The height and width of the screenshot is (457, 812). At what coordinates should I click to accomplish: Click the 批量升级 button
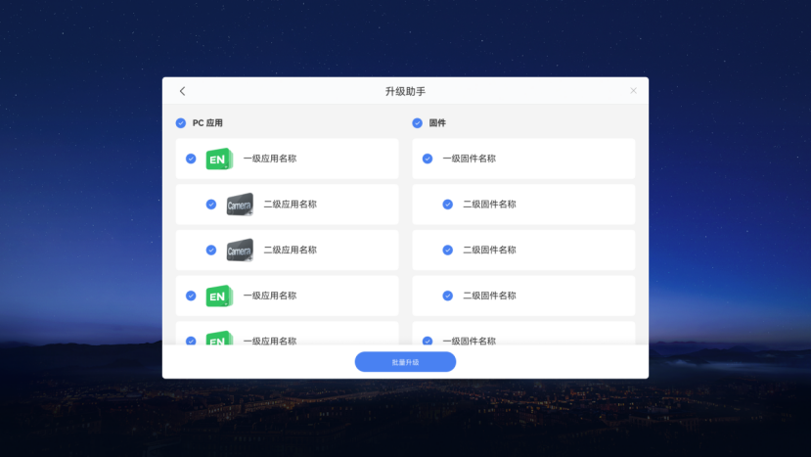coord(405,362)
